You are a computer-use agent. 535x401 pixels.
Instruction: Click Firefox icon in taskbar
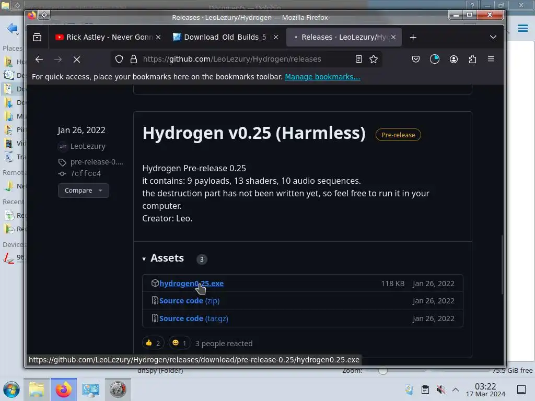[63, 390]
